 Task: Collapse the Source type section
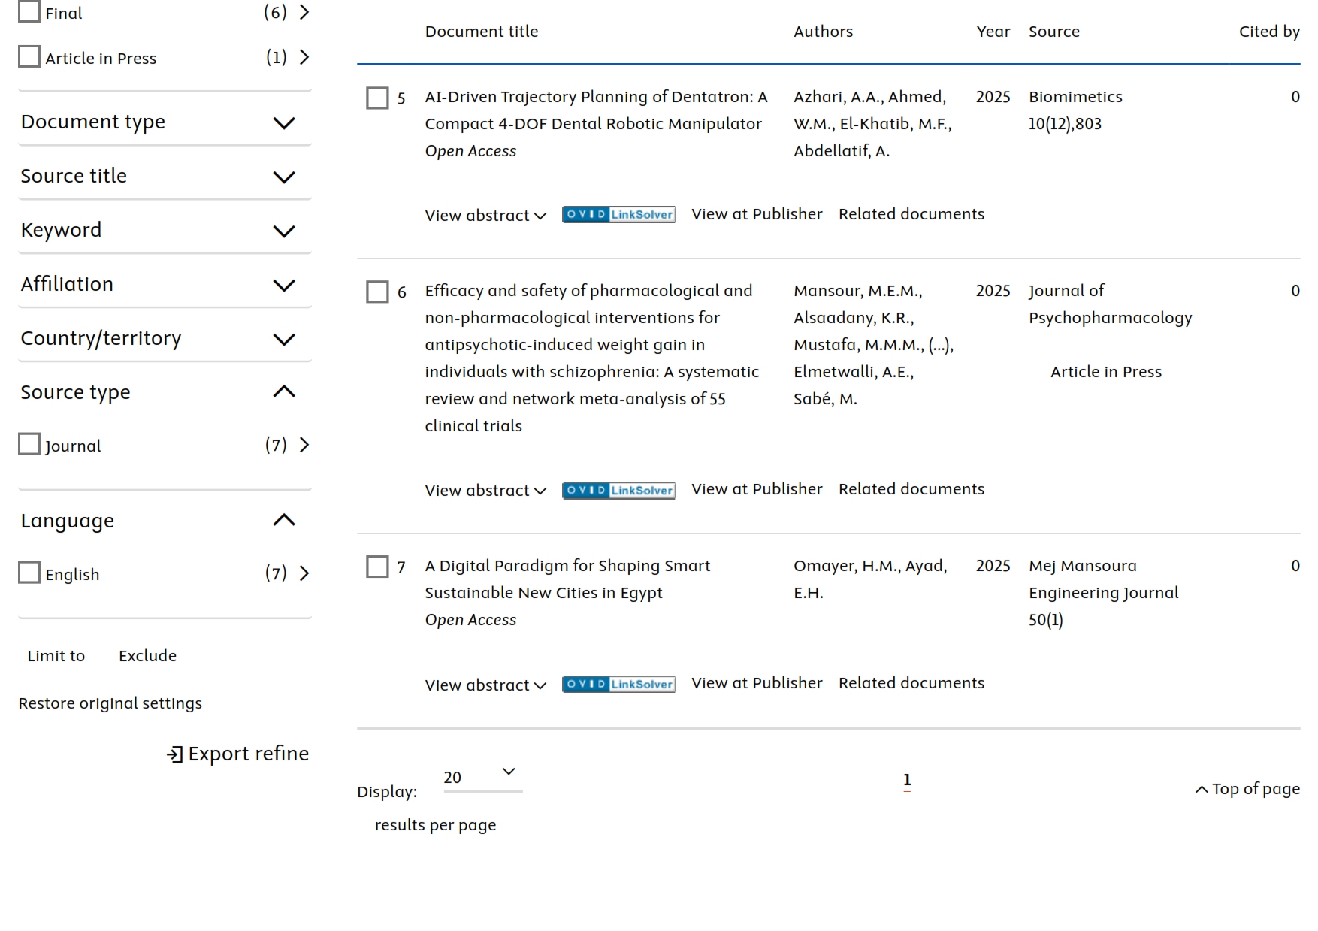click(x=283, y=391)
